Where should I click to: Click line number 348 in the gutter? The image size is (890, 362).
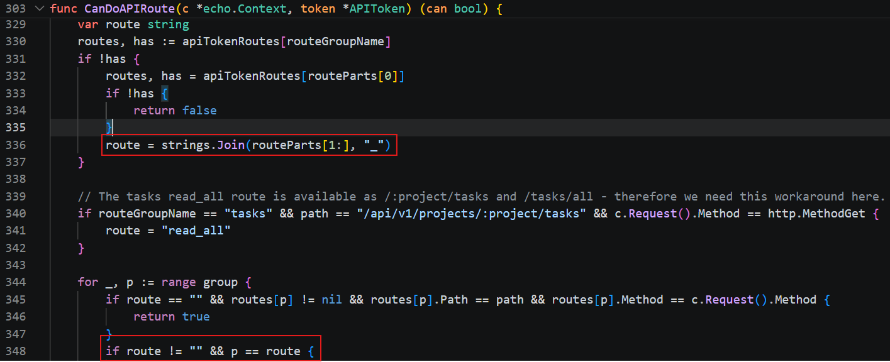16,351
